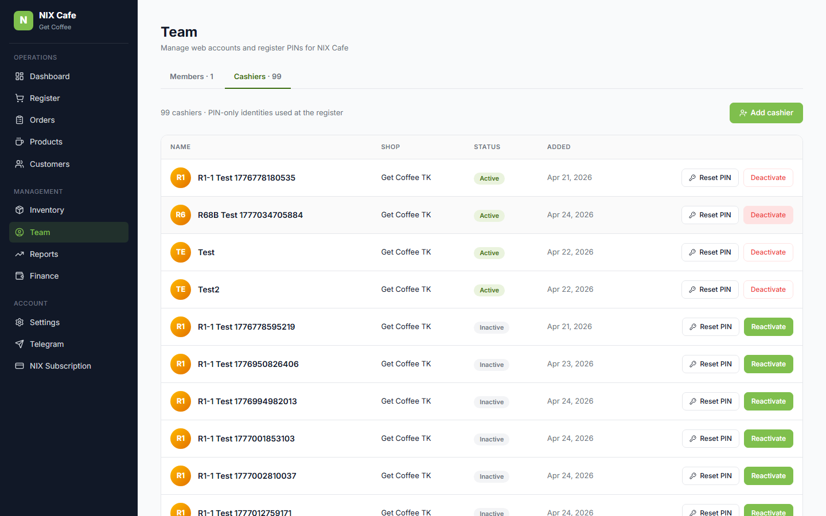Viewport: 826px width, 516px height.
Task: Click the Settings gear icon
Action: tap(20, 322)
